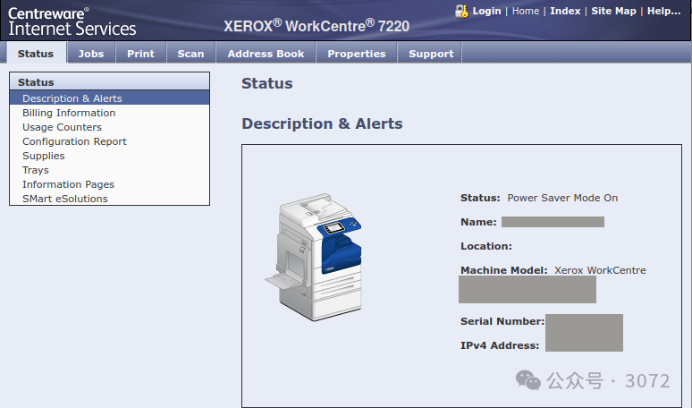Click the 'XEROX WorkCentre 7220' header title
The height and width of the screenshot is (408, 692).
pyautogui.click(x=316, y=26)
